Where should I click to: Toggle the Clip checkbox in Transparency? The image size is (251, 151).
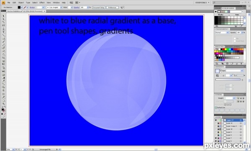[x=235, y=38]
